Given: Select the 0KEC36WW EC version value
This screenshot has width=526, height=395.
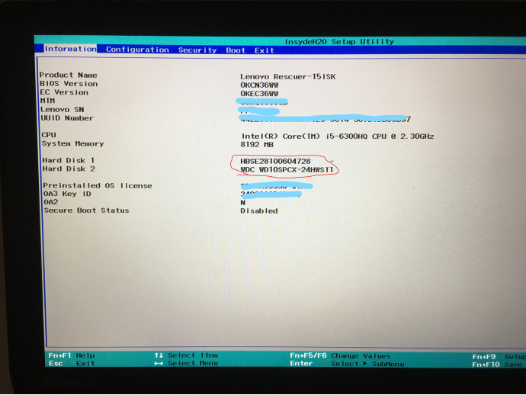Looking at the screenshot, I should 259,94.
